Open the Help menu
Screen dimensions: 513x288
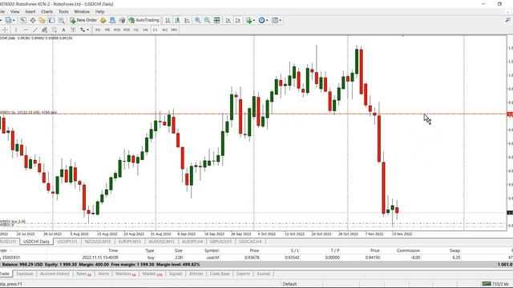(99, 11)
